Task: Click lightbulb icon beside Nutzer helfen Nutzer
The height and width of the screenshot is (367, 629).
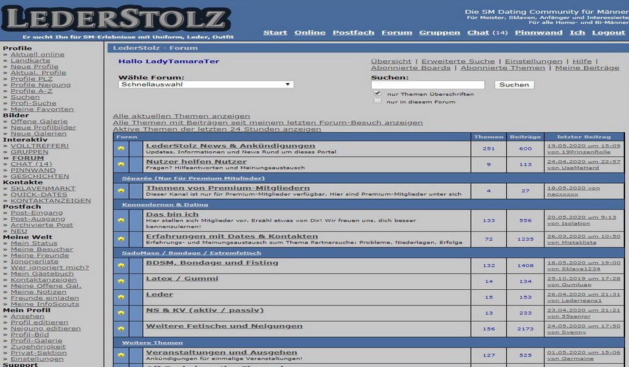Action: pos(121,165)
